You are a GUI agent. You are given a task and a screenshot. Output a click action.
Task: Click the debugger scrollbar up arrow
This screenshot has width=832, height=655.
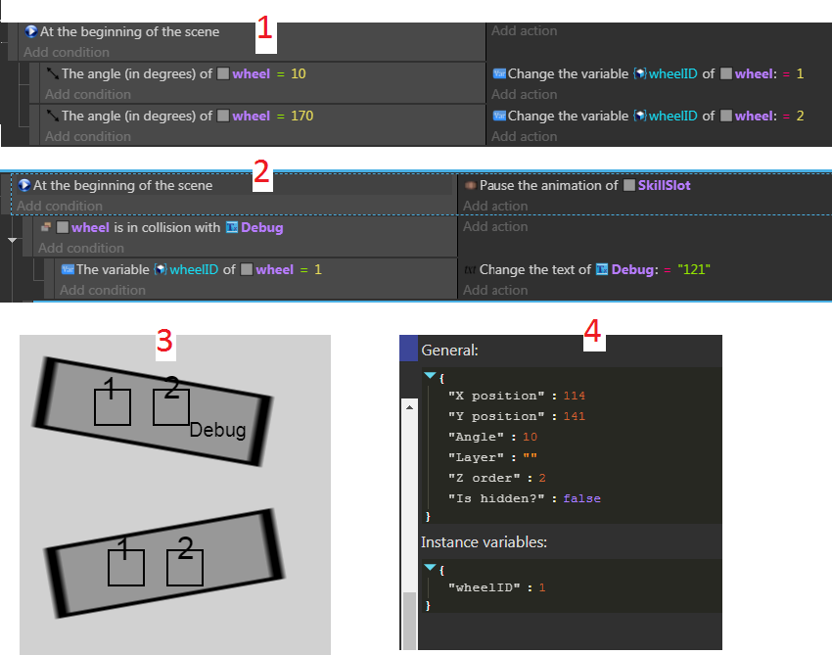(x=409, y=407)
